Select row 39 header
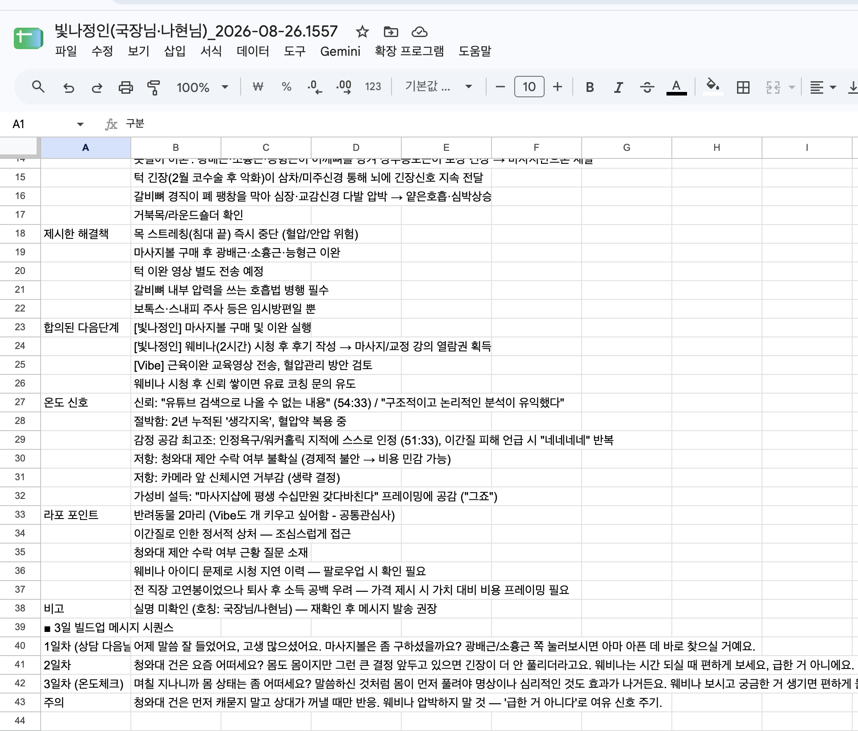The image size is (858, 731). [x=20, y=627]
